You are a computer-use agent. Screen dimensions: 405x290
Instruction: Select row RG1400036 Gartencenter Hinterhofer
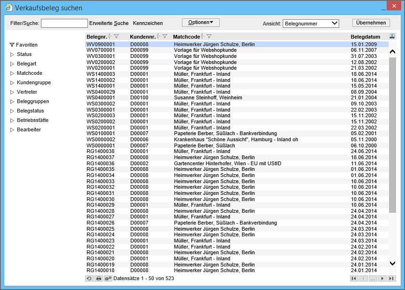pyautogui.click(x=237, y=163)
